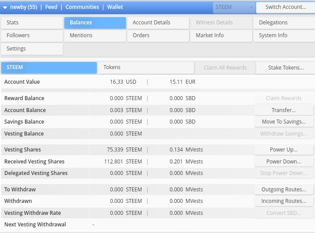The height and width of the screenshot is (233, 315).
Task: Click the Vesting Withdraw Rate label
Action: (x=33, y=213)
